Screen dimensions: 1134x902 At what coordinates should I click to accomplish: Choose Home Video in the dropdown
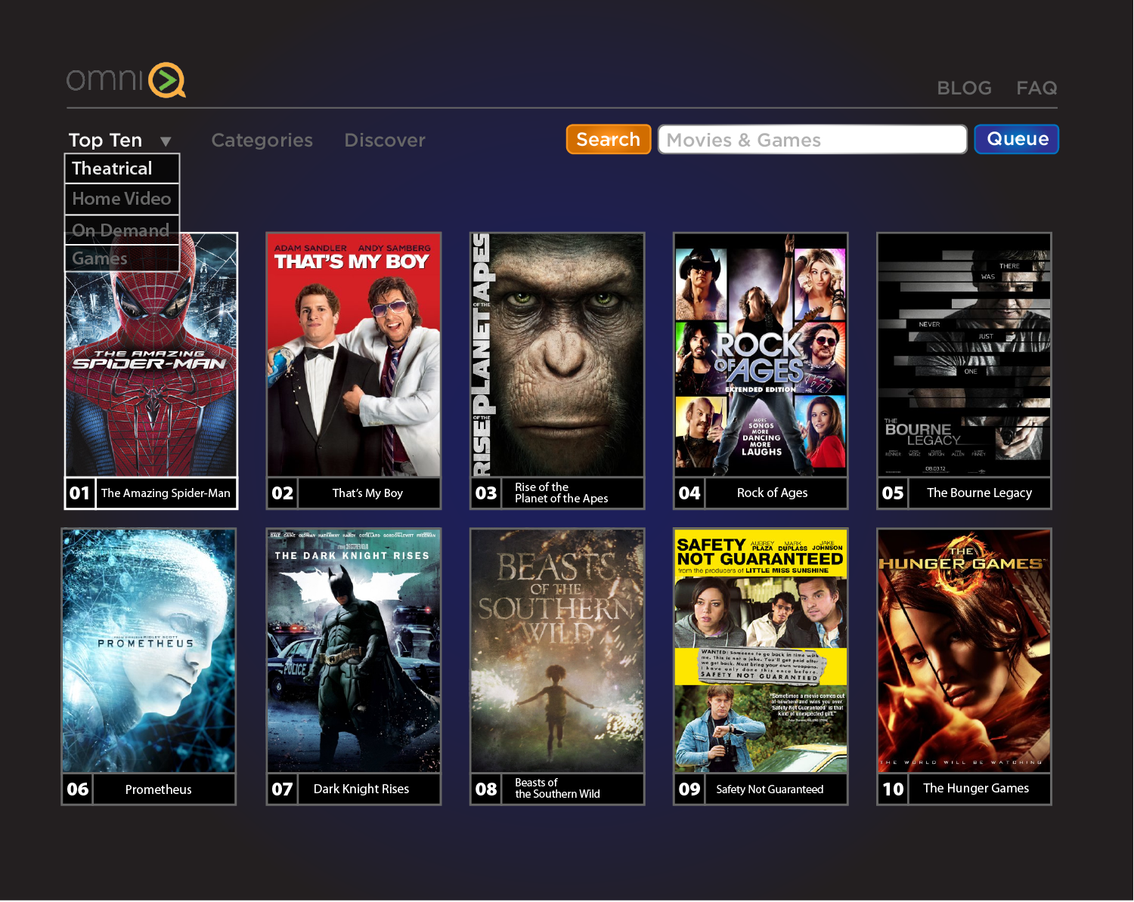(x=122, y=199)
